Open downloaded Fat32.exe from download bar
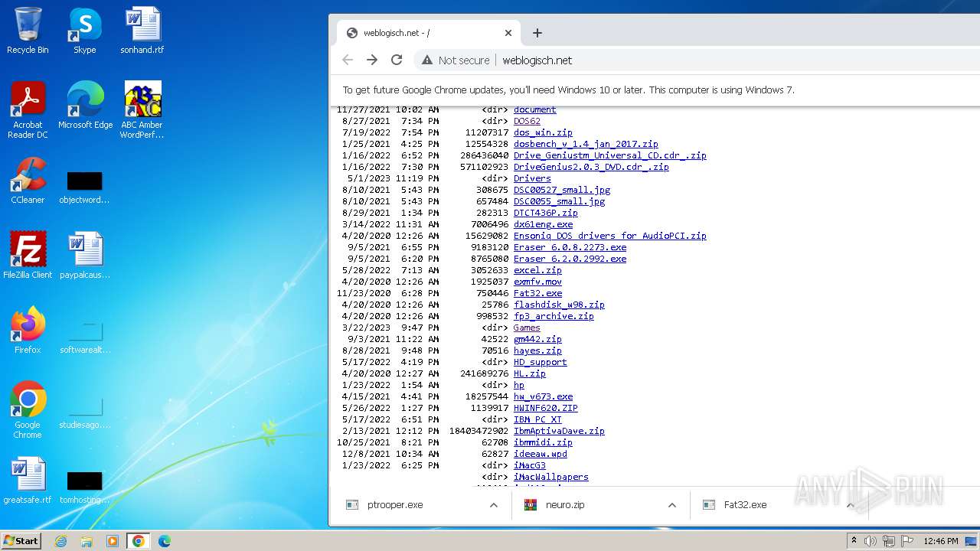 [745, 505]
